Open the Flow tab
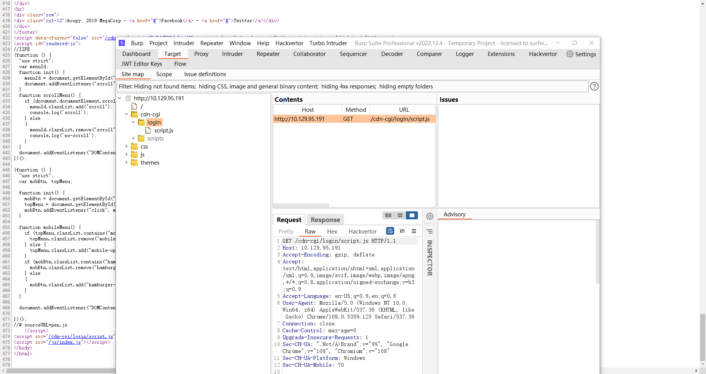Viewport: 706px width, 374px height. coord(180,64)
